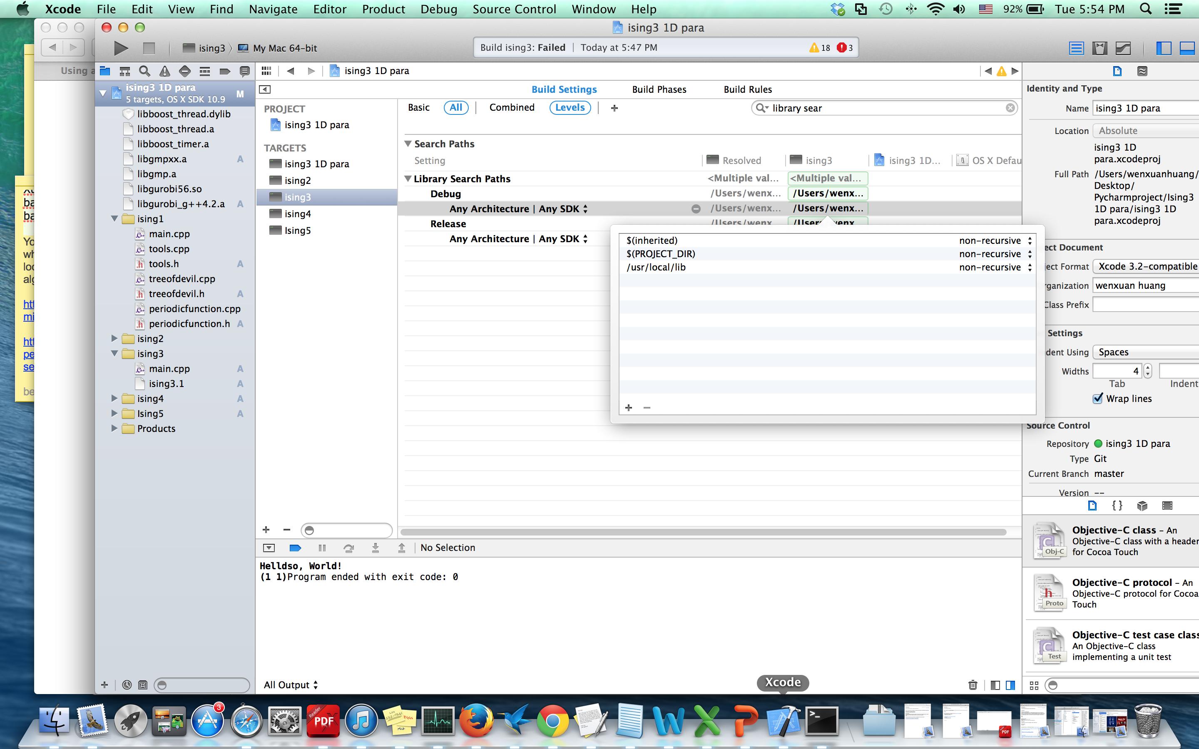Increment the Tab width stepper
The image size is (1199, 749).
coord(1147,367)
